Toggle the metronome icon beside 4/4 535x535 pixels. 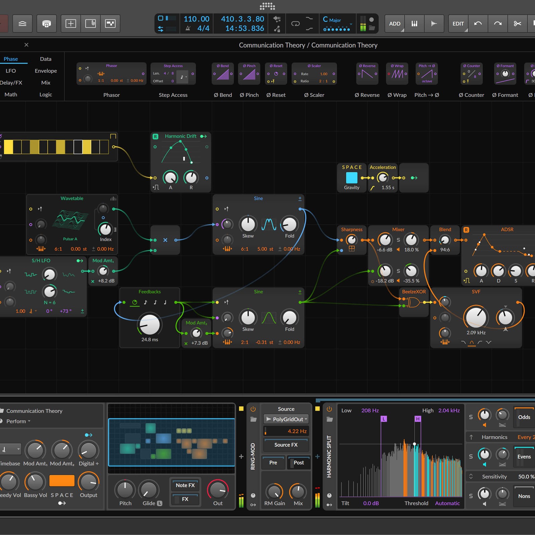[188, 28]
